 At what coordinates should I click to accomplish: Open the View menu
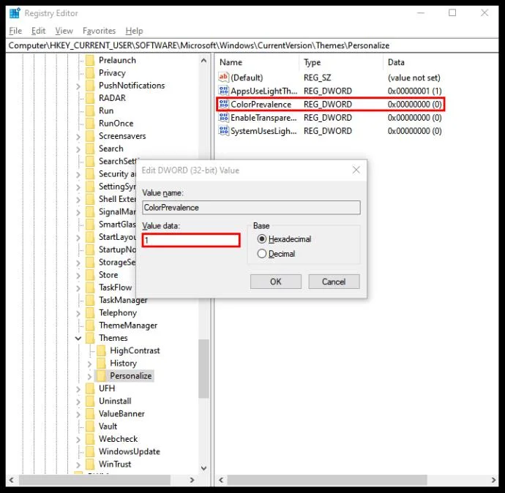point(64,31)
